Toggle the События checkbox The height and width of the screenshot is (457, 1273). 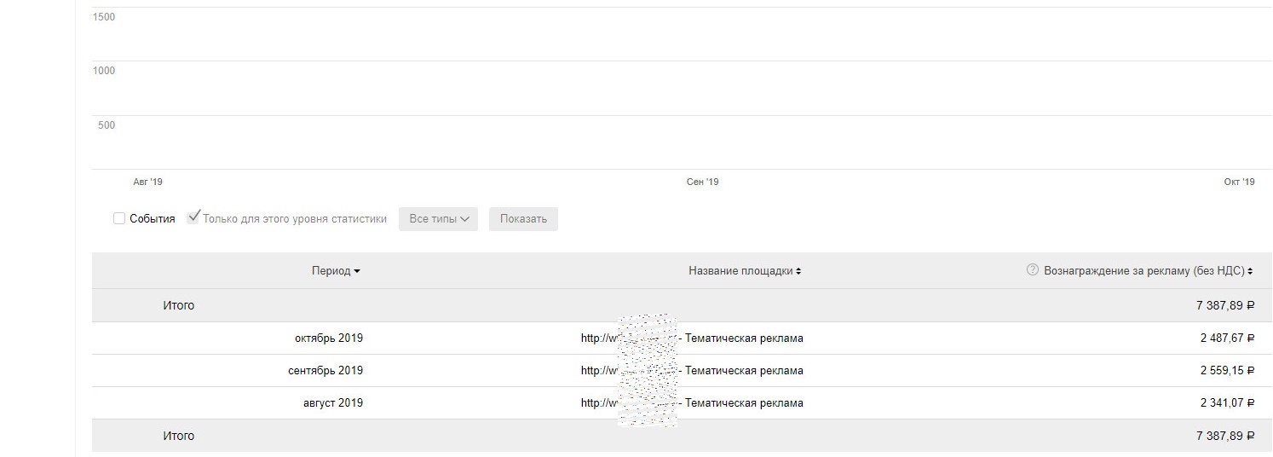119,218
